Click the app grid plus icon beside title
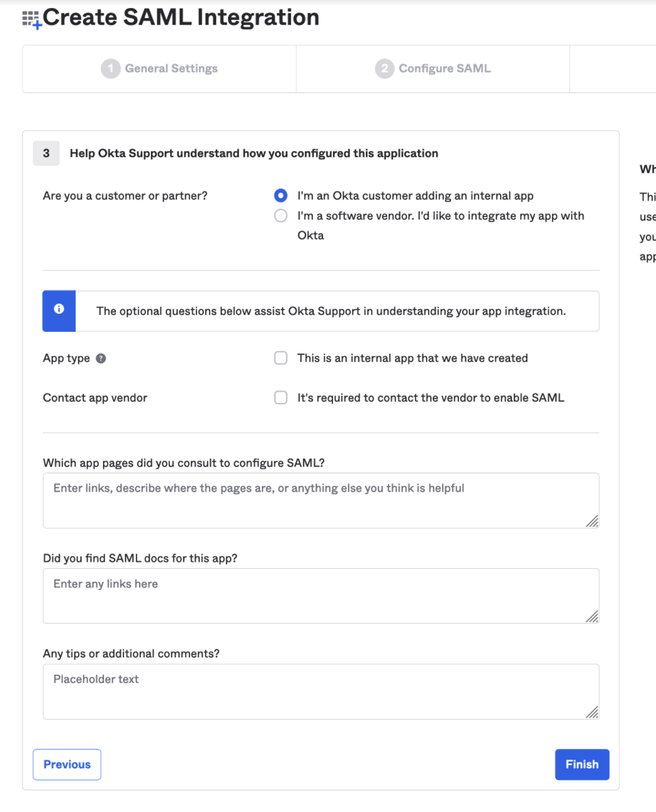Image resolution: width=656 pixels, height=812 pixels. click(x=31, y=19)
